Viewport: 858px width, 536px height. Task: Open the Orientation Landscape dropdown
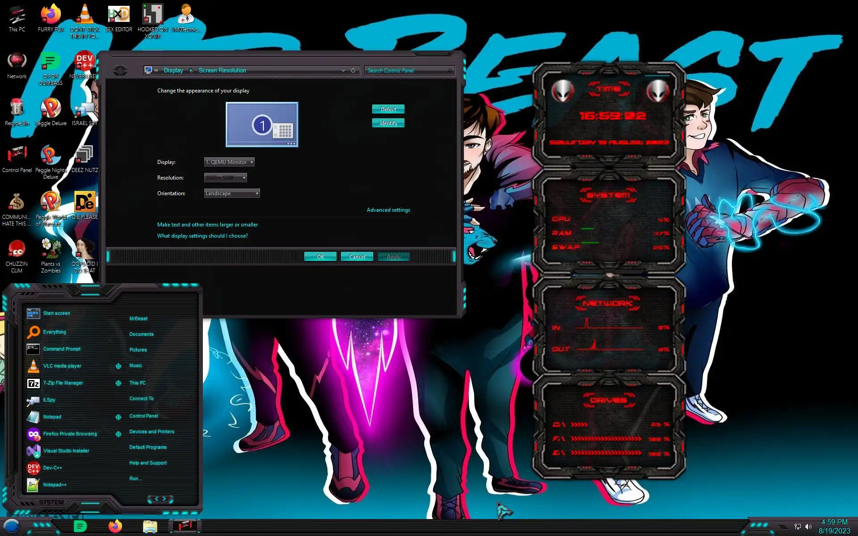pyautogui.click(x=231, y=193)
